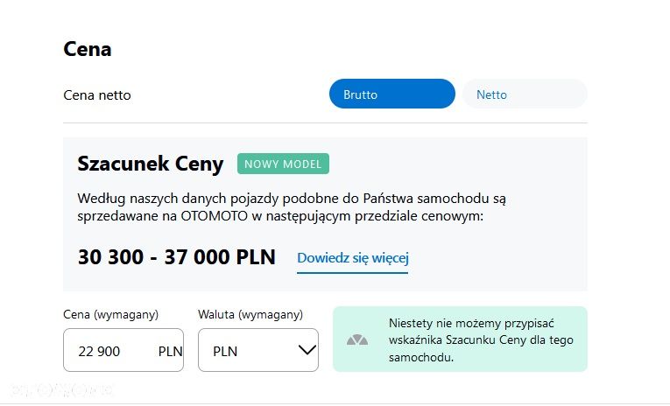Switch price type to Netto
Screen dimensions: 670x406
525,94
